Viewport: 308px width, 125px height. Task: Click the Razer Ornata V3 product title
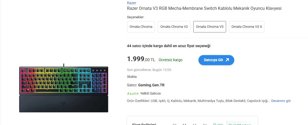[204, 8]
